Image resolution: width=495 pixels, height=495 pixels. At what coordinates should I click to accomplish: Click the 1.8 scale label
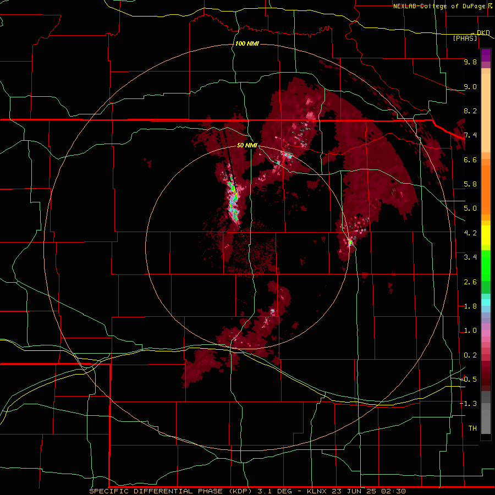click(x=470, y=306)
